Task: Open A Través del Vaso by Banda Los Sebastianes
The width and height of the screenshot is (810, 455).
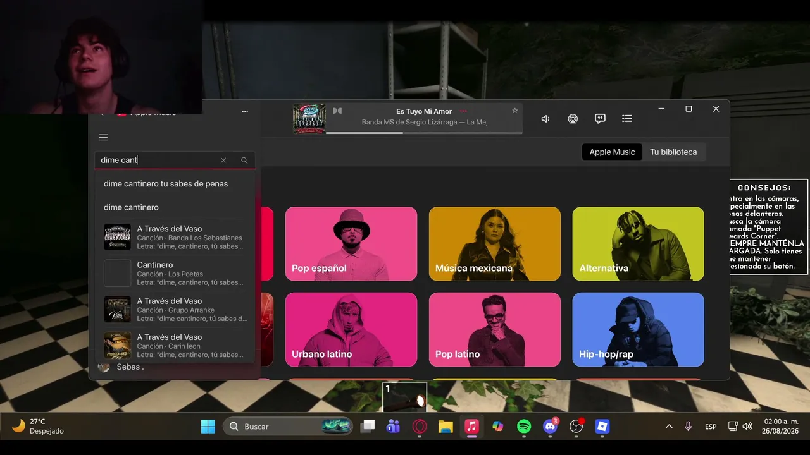Action: click(x=175, y=238)
